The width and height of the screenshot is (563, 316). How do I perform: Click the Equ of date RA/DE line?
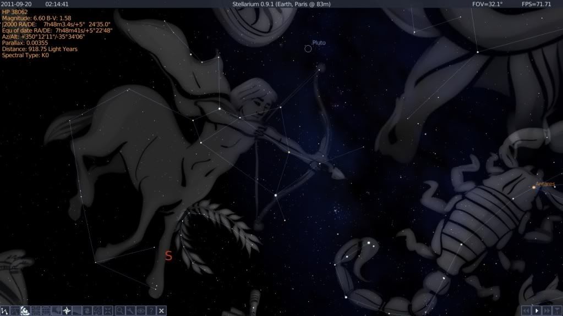[57, 30]
